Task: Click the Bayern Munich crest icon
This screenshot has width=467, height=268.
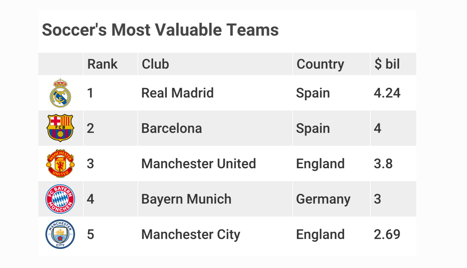Action: pos(60,199)
